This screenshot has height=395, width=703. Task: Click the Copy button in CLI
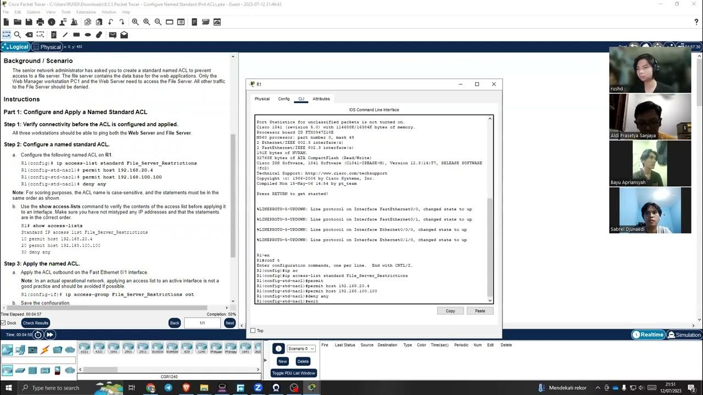point(450,311)
